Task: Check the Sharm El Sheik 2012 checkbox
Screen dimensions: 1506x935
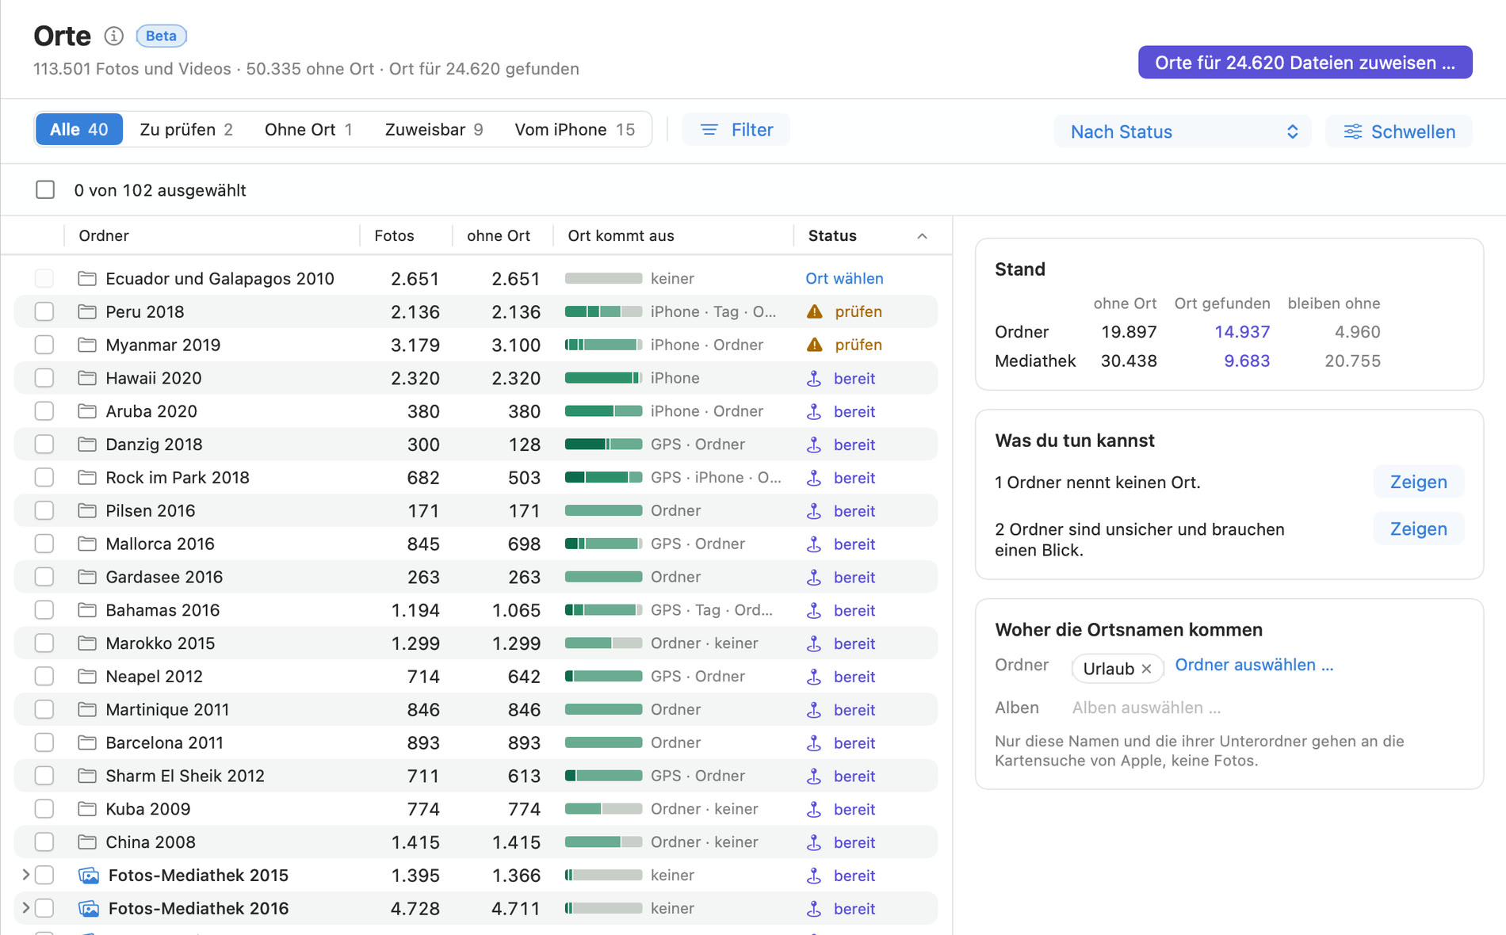Action: coord(44,776)
